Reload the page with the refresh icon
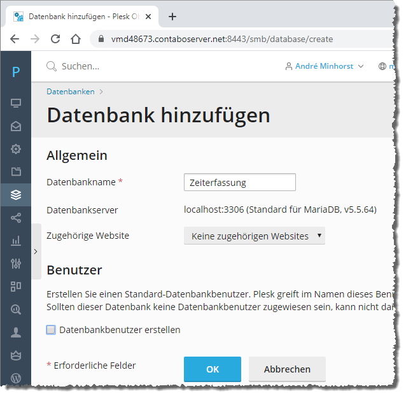Screen dimensions: 406x398 [55, 39]
